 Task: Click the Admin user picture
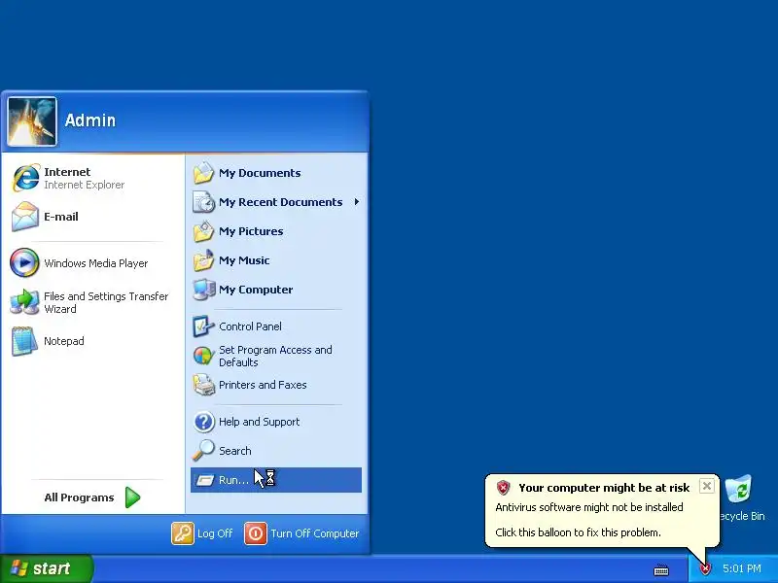point(32,120)
